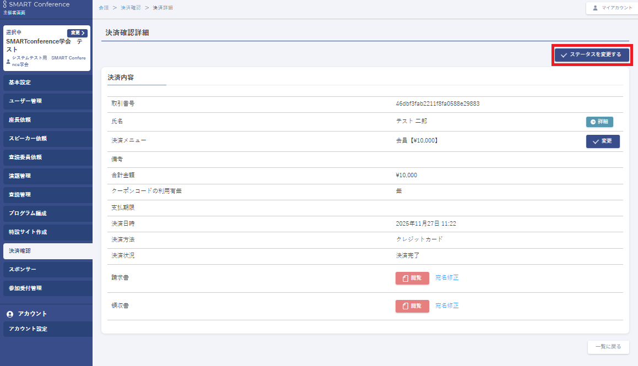Open 詳細 for テスト 二郎
638x366 pixels.
599,122
